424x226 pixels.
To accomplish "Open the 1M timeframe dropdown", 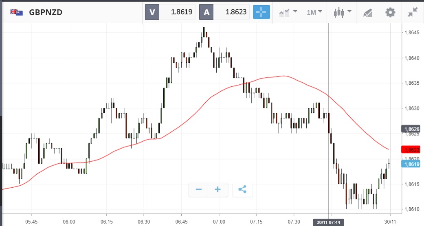I will [x=314, y=12].
